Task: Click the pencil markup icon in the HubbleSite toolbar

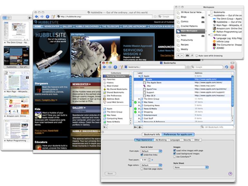Action: point(53,16)
